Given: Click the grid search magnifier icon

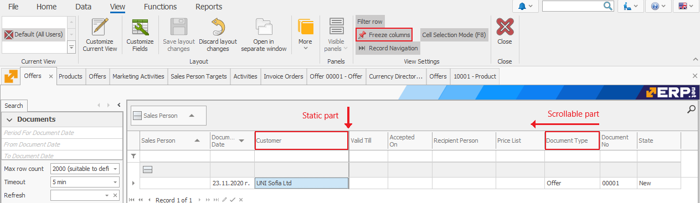Looking at the screenshot, I should [691, 110].
